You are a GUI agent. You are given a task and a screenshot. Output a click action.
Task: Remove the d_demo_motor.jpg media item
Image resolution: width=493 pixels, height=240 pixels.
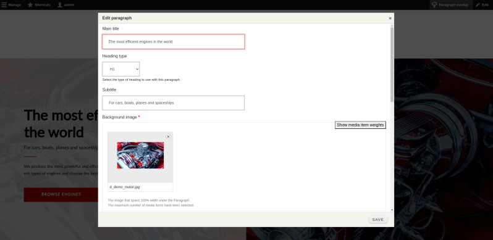click(168, 136)
